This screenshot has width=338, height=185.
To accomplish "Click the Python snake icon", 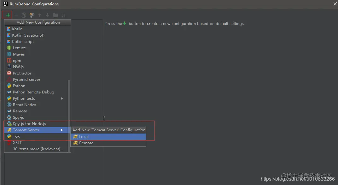I will [9, 86].
